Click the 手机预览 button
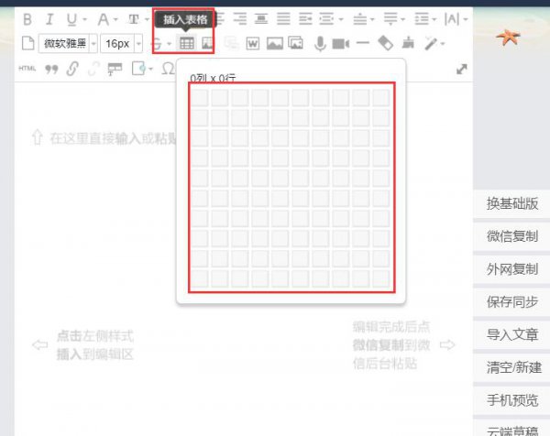 (x=511, y=400)
